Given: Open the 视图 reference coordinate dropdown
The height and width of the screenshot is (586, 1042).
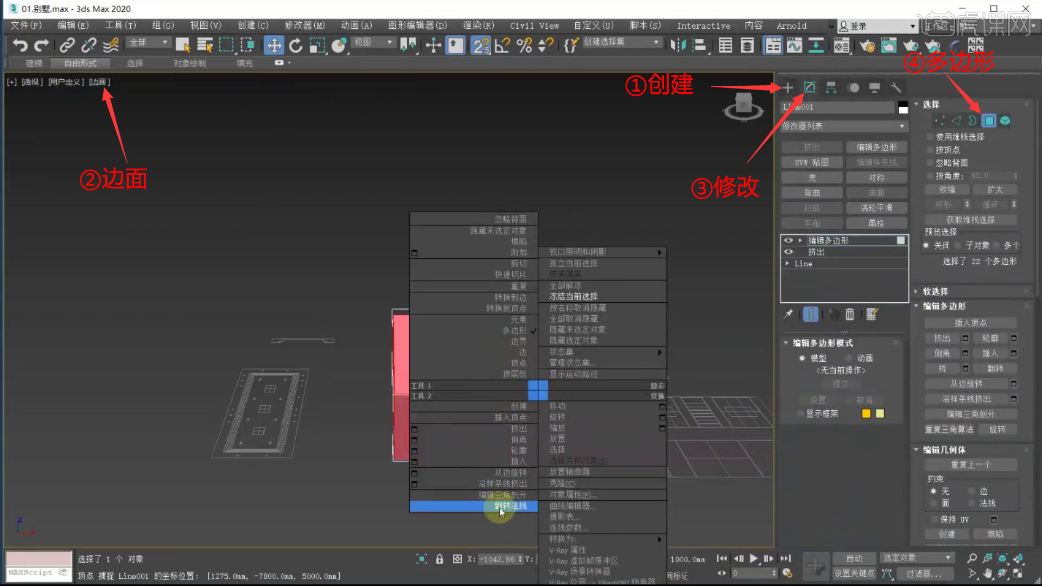Looking at the screenshot, I should (373, 42).
